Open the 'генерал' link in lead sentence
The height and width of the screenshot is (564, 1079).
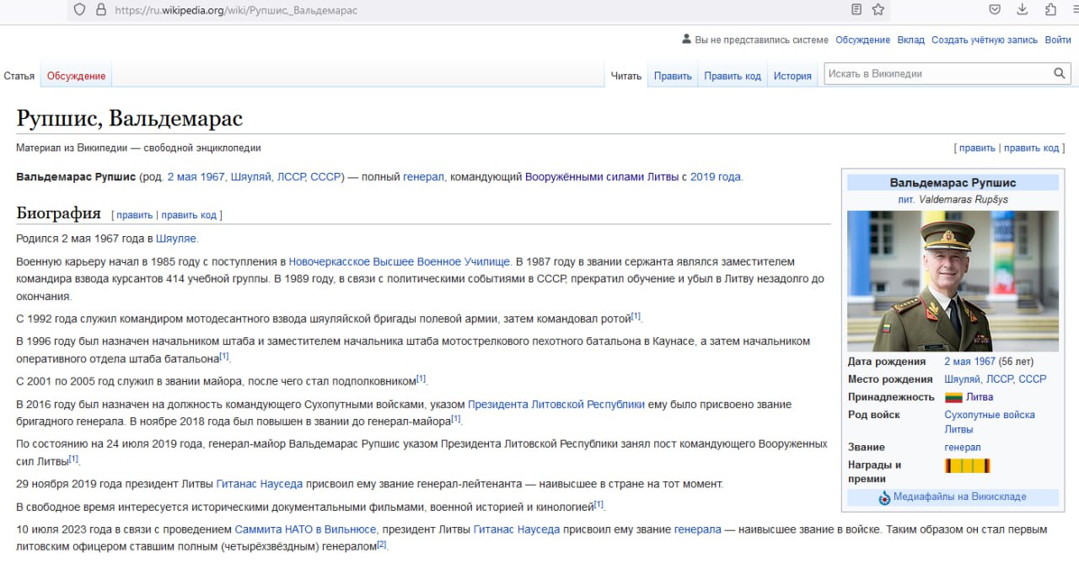coord(423,177)
